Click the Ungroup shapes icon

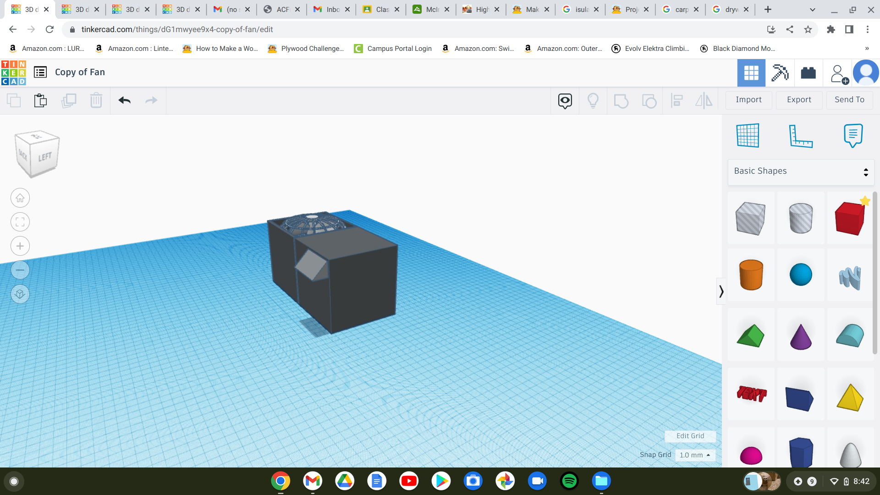point(649,101)
